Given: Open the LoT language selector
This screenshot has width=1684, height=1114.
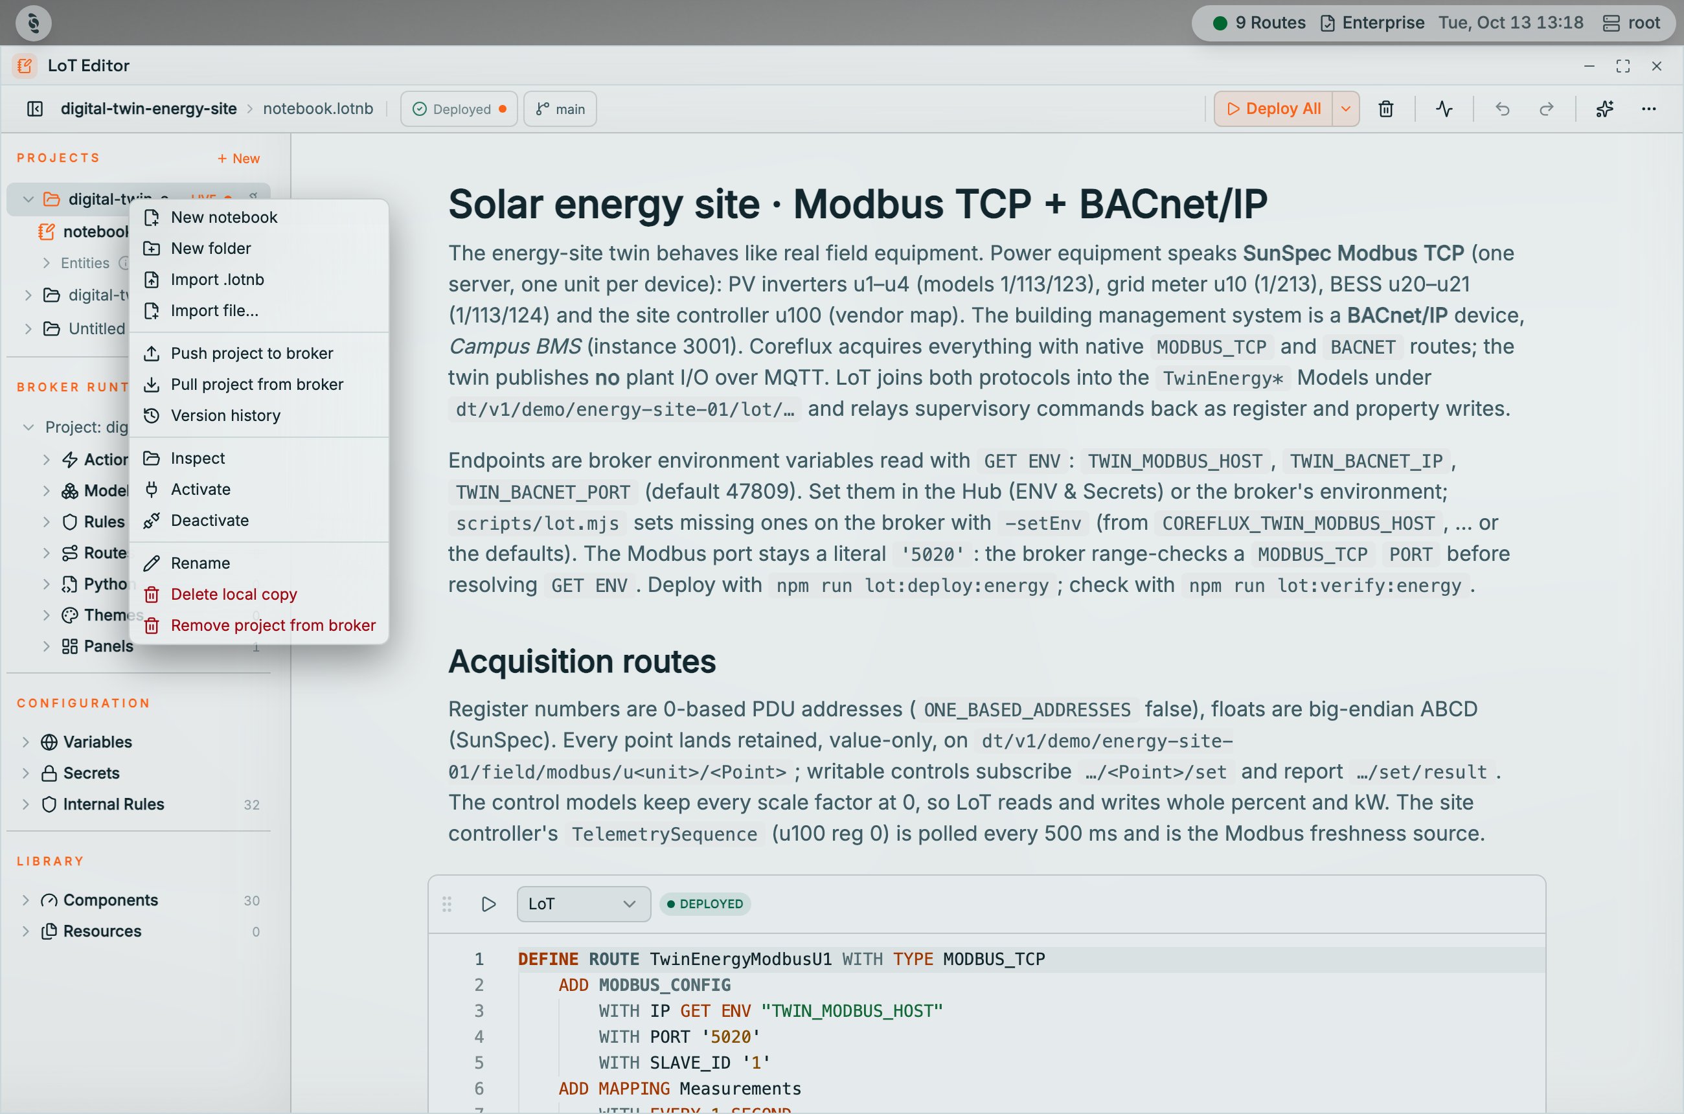Looking at the screenshot, I should (x=584, y=904).
